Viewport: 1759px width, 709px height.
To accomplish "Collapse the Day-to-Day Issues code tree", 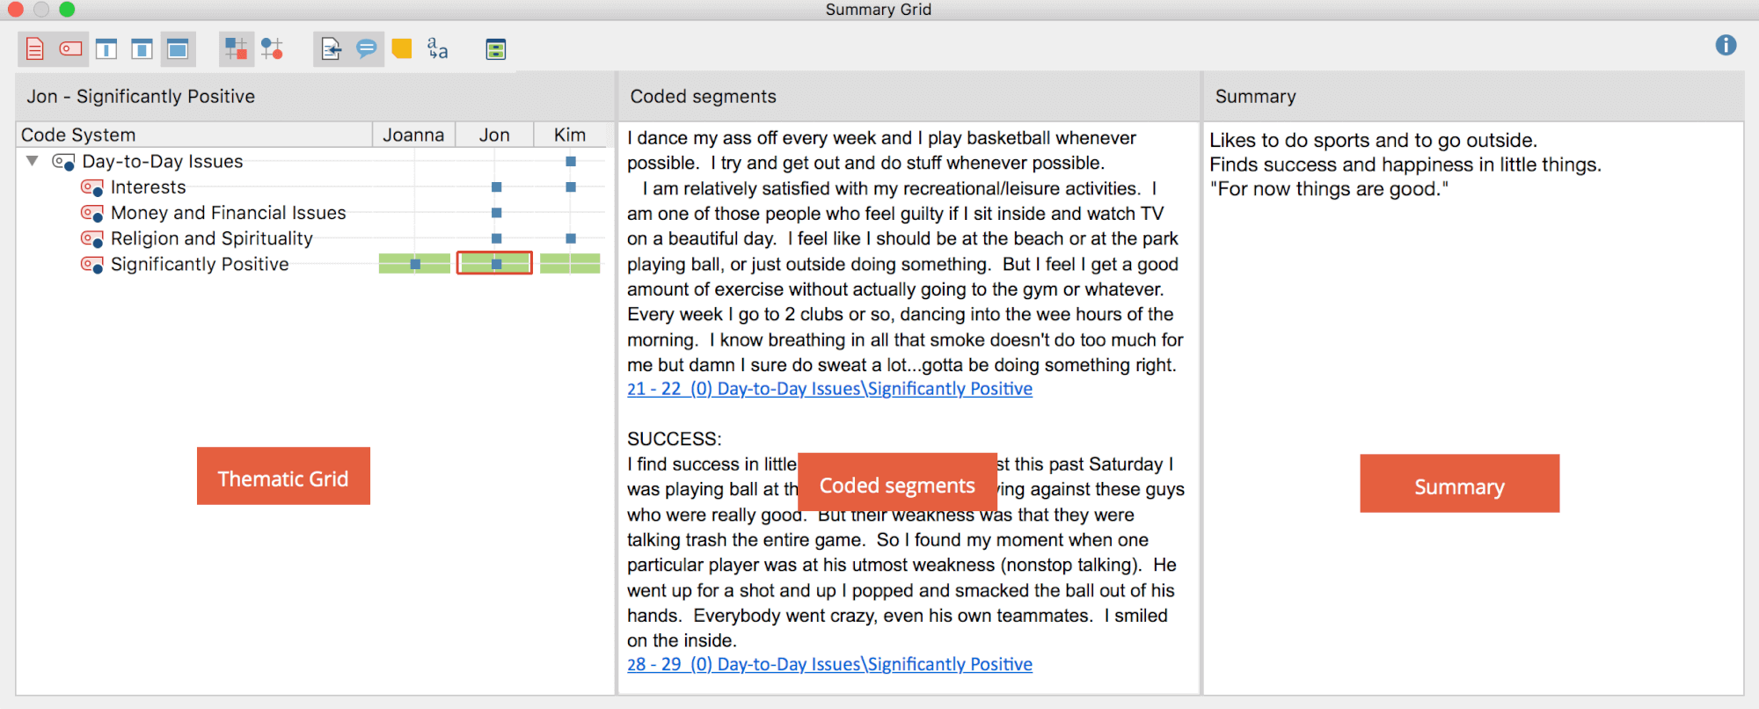I will click(33, 161).
